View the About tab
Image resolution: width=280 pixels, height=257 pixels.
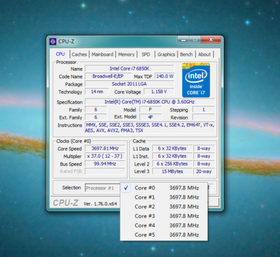(204, 54)
